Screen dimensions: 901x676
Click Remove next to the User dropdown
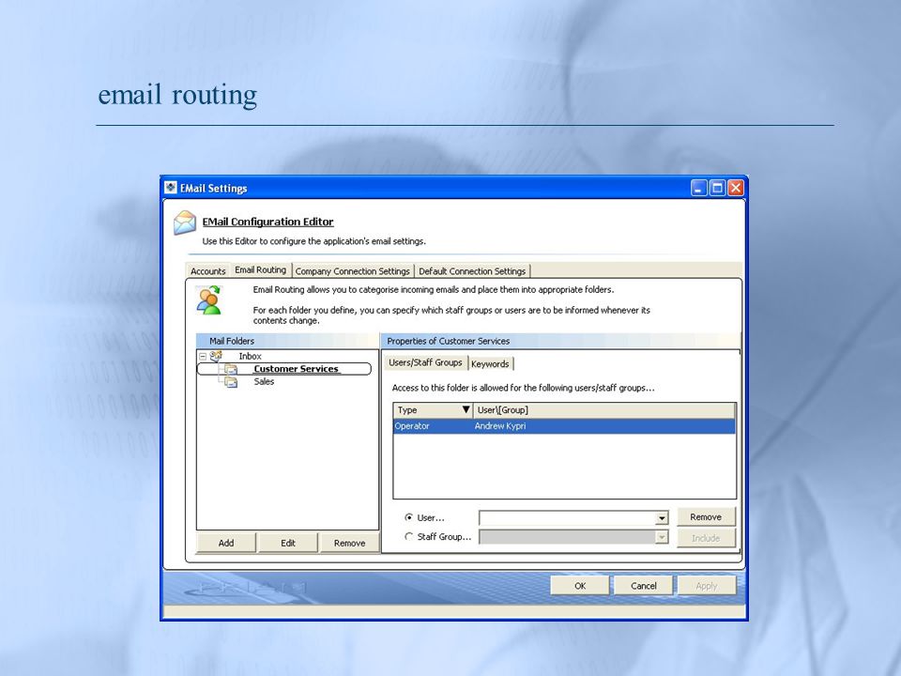click(706, 517)
